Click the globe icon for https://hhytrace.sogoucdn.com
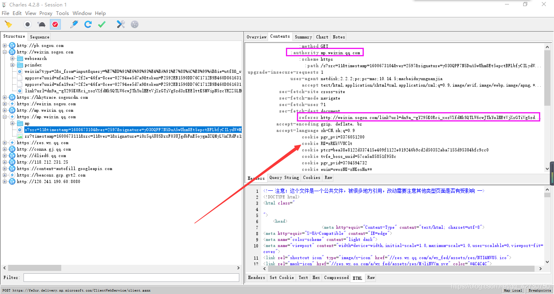The height and width of the screenshot is (294, 554). coord(12,97)
